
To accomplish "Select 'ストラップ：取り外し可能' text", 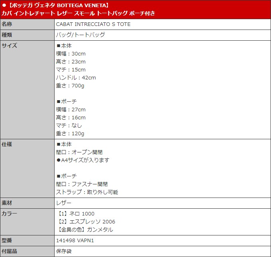I will pyautogui.click(x=87, y=192).
